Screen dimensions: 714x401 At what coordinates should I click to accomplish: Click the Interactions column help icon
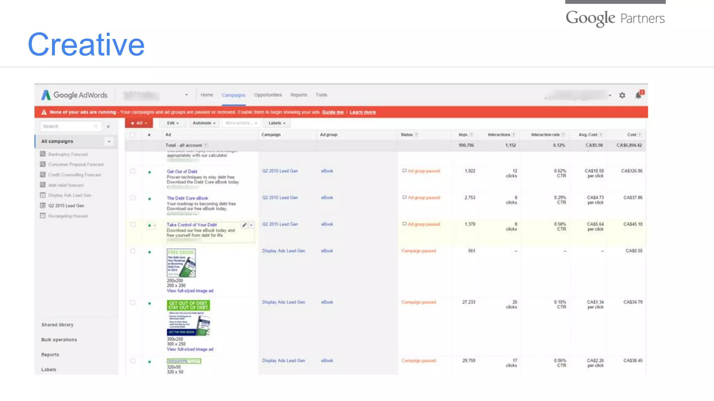pyautogui.click(x=514, y=135)
